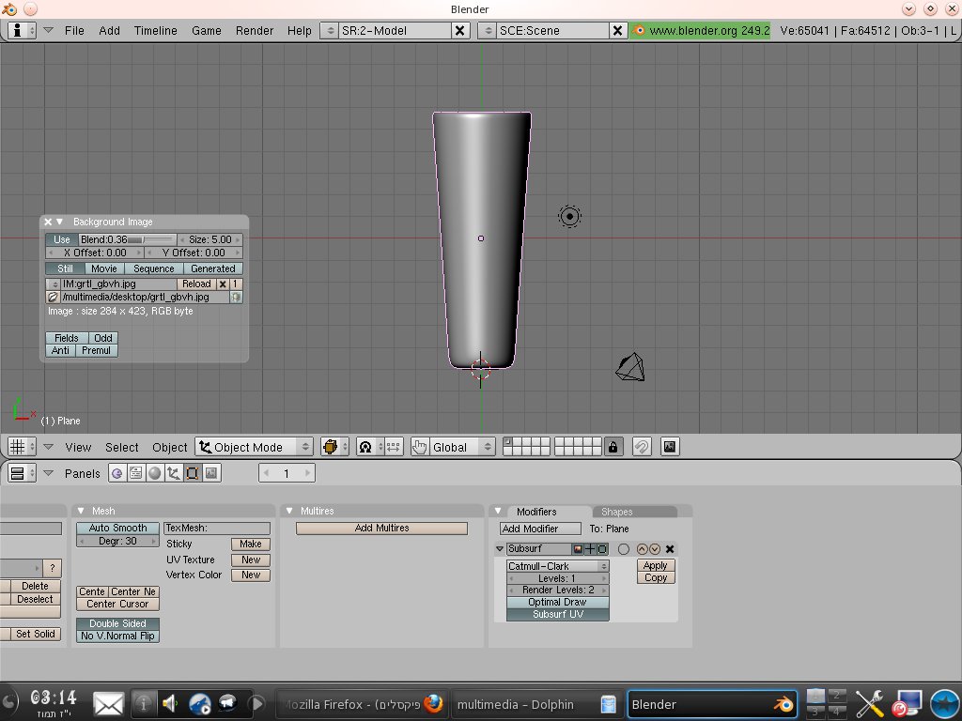This screenshot has width=962, height=721.
Task: Open file browser icon for background image path
Action: point(54,297)
